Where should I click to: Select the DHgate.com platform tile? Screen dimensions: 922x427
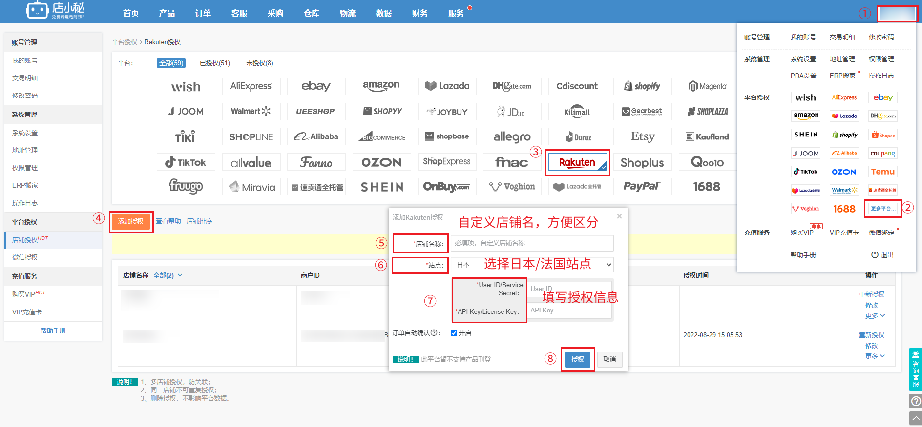click(x=512, y=86)
